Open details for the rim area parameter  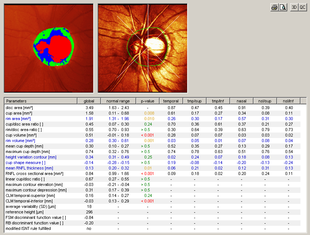point(18,119)
